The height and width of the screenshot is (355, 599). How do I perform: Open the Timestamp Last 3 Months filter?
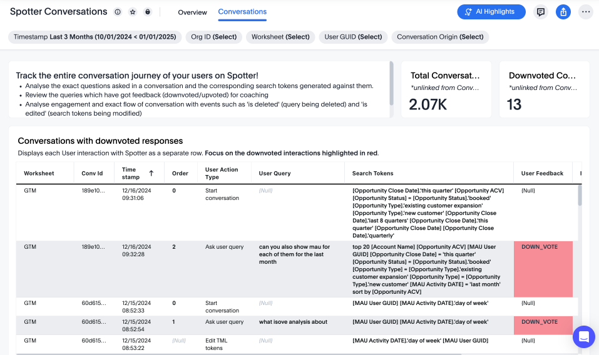point(95,37)
